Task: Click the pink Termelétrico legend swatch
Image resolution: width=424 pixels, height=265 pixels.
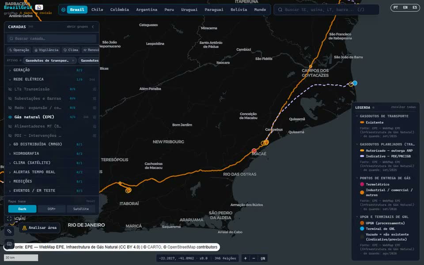Action: (362, 185)
